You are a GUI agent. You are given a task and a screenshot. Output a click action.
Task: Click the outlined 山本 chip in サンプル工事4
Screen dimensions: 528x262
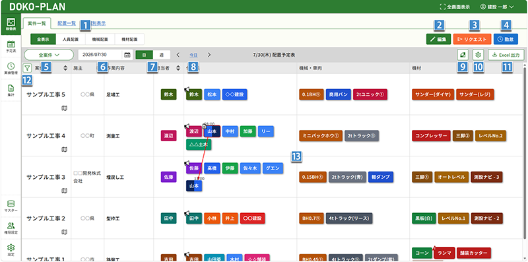pos(212,131)
